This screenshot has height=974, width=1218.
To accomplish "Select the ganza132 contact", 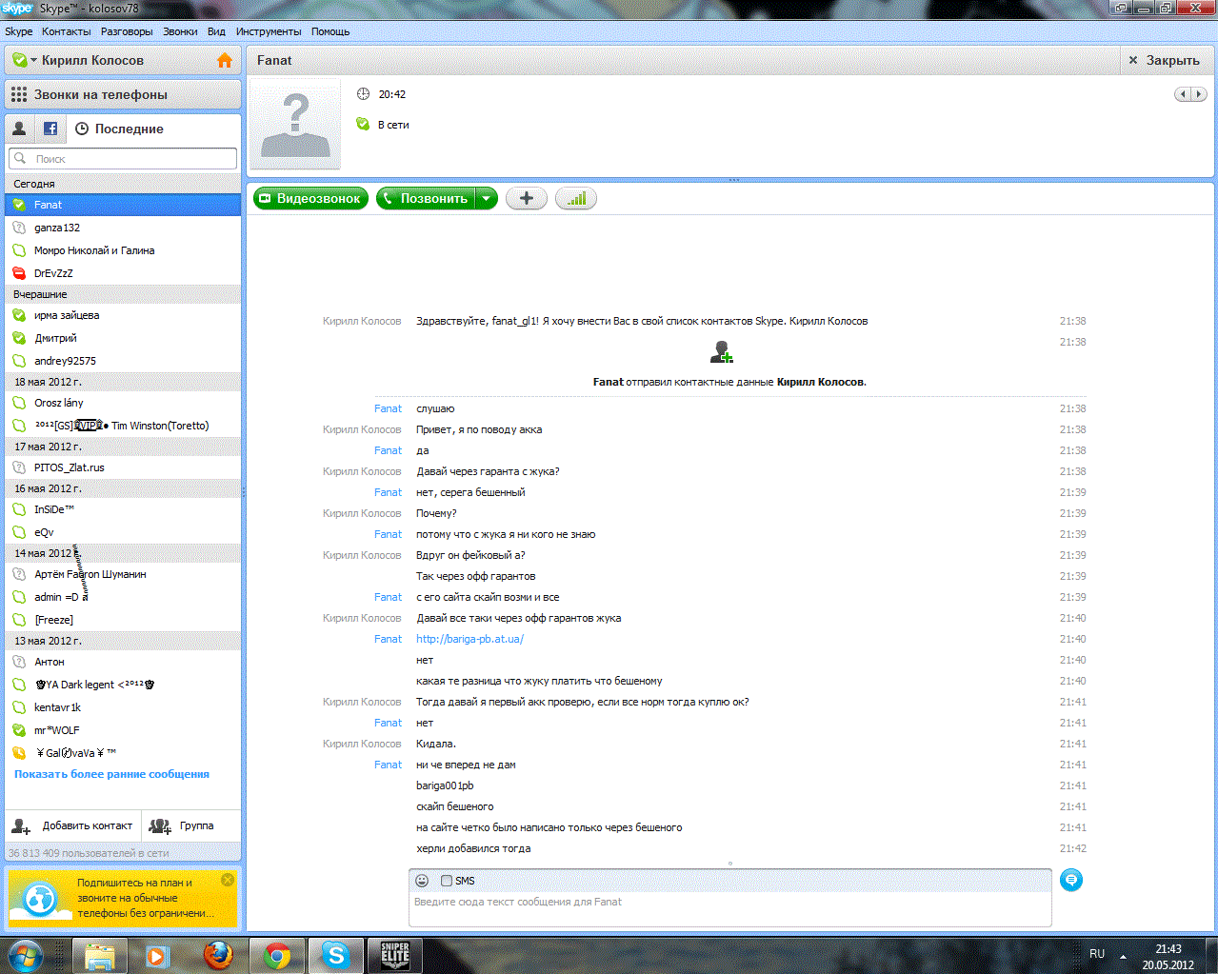I will pyautogui.click(x=123, y=228).
